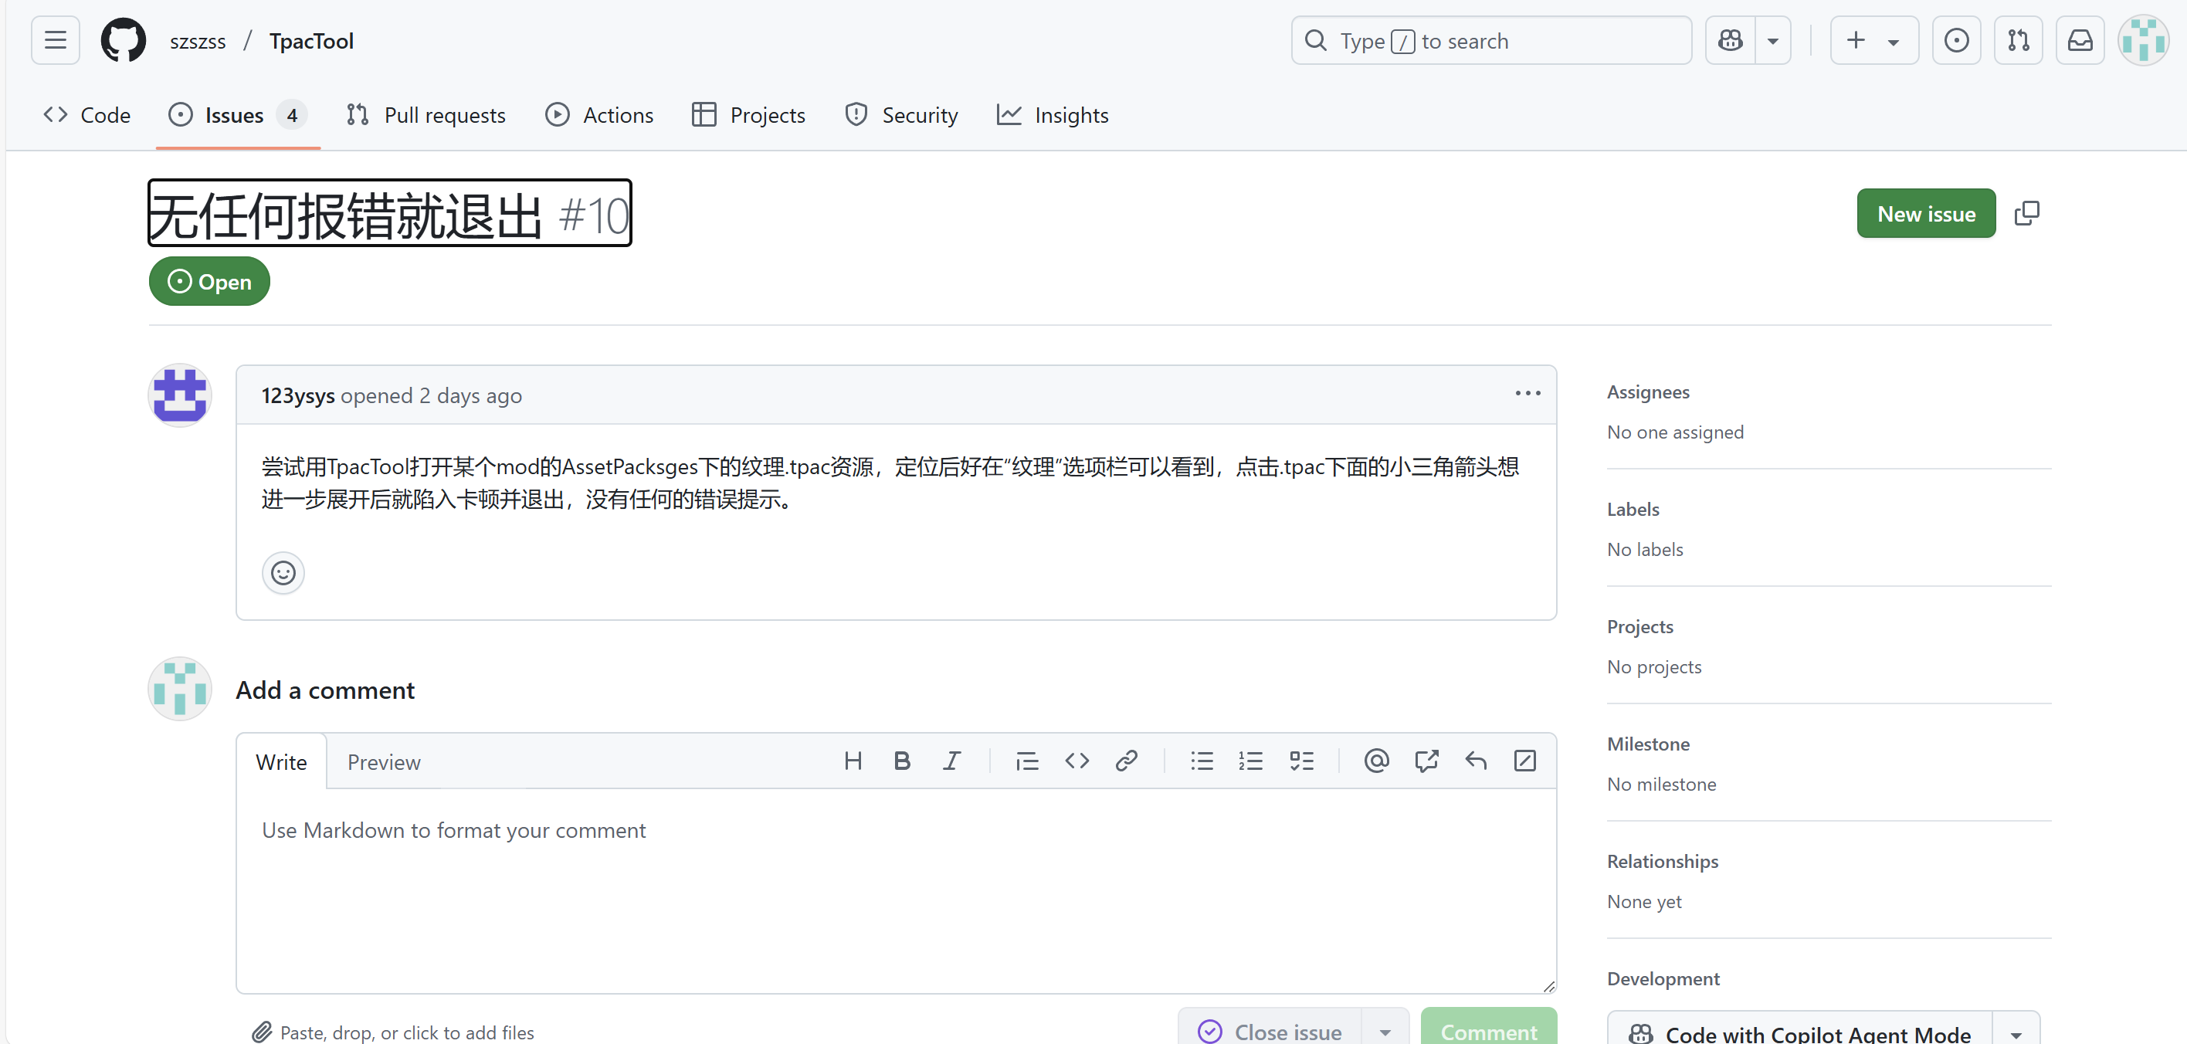Switch to the Preview tab
The height and width of the screenshot is (1044, 2187).
tap(384, 761)
